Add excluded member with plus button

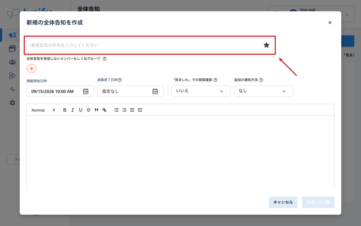[32, 69]
